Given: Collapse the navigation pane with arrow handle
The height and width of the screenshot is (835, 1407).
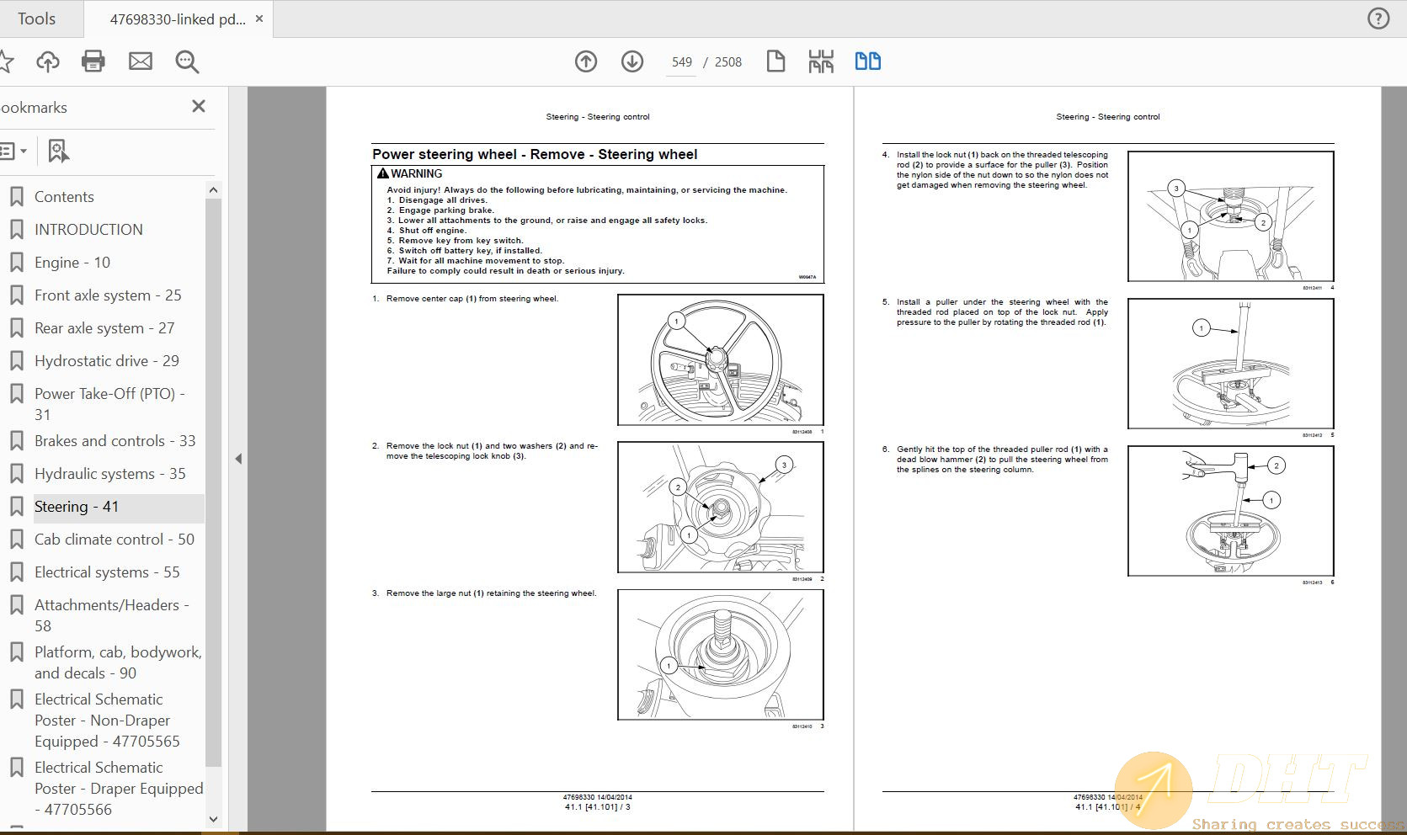Looking at the screenshot, I should point(238,459).
